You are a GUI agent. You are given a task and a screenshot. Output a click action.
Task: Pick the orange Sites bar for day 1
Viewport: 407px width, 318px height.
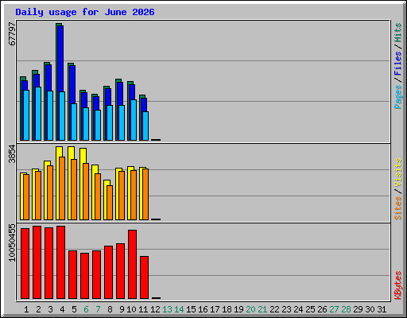(x=26, y=197)
